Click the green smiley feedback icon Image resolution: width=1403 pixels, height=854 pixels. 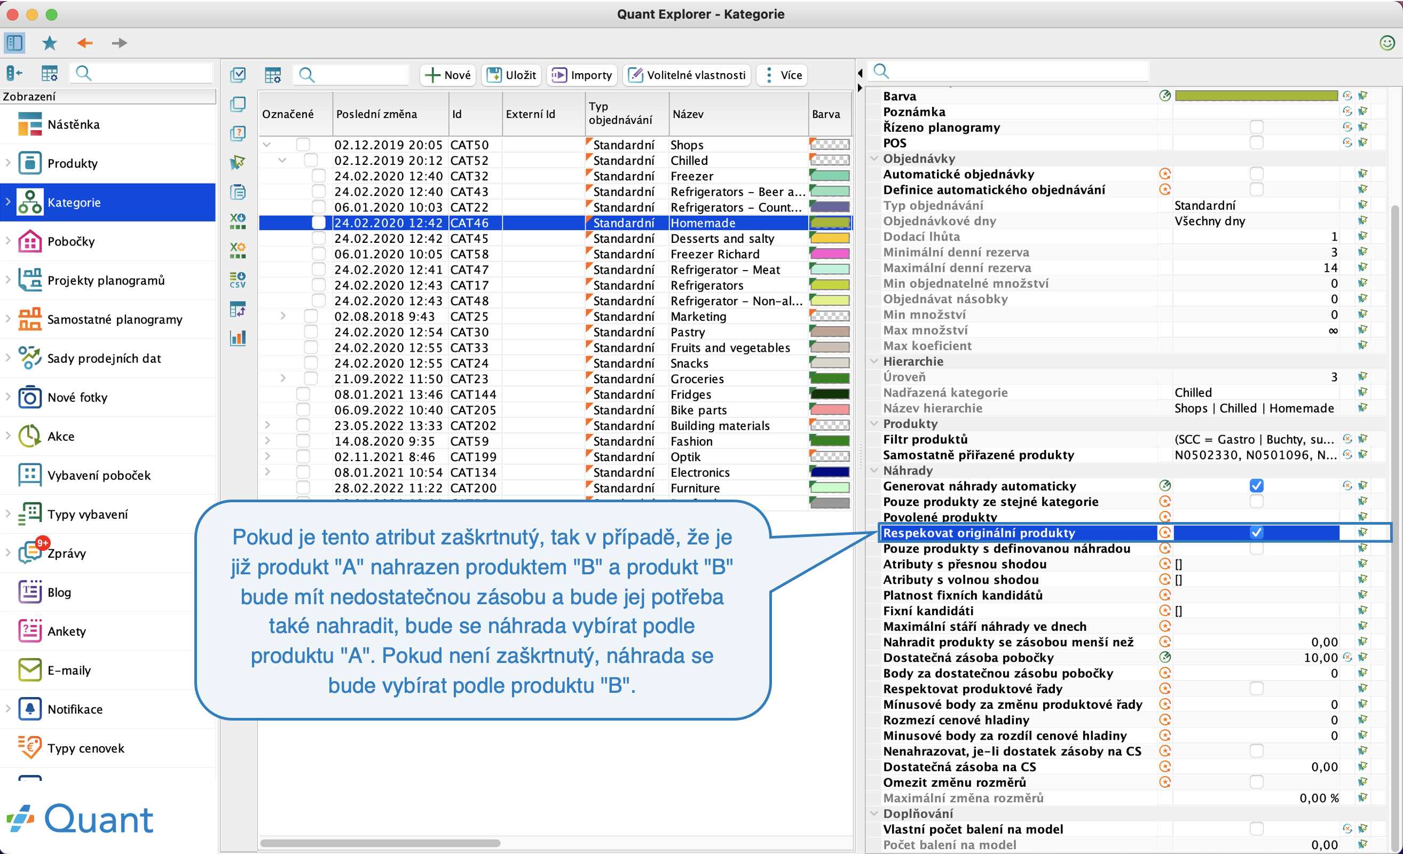coord(1387,43)
